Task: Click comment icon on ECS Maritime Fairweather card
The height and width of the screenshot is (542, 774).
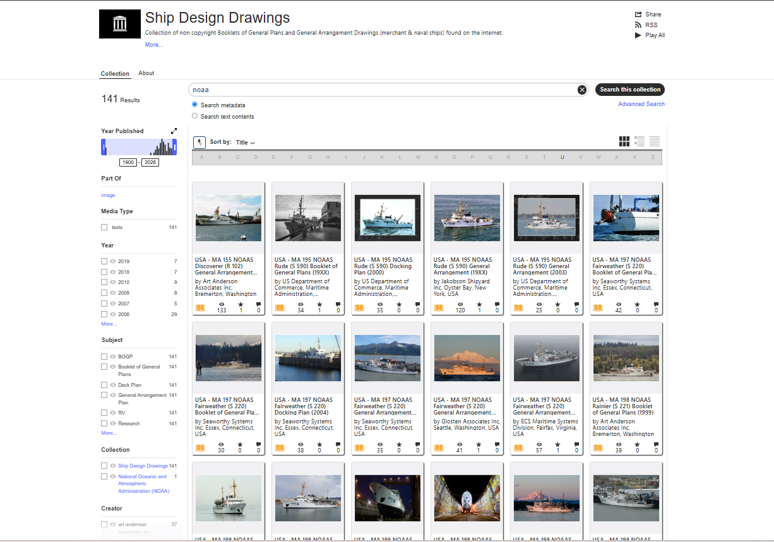Action: [x=576, y=444]
